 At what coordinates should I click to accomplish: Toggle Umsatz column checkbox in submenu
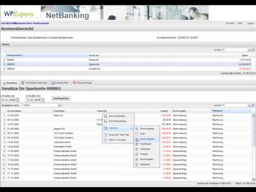(x=137, y=154)
